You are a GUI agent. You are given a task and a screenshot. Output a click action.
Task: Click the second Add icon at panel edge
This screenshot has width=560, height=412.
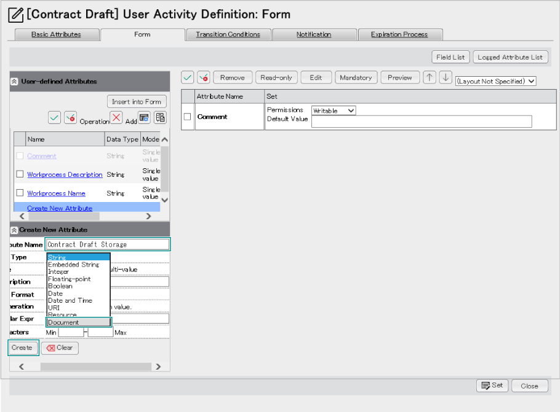[x=161, y=117]
